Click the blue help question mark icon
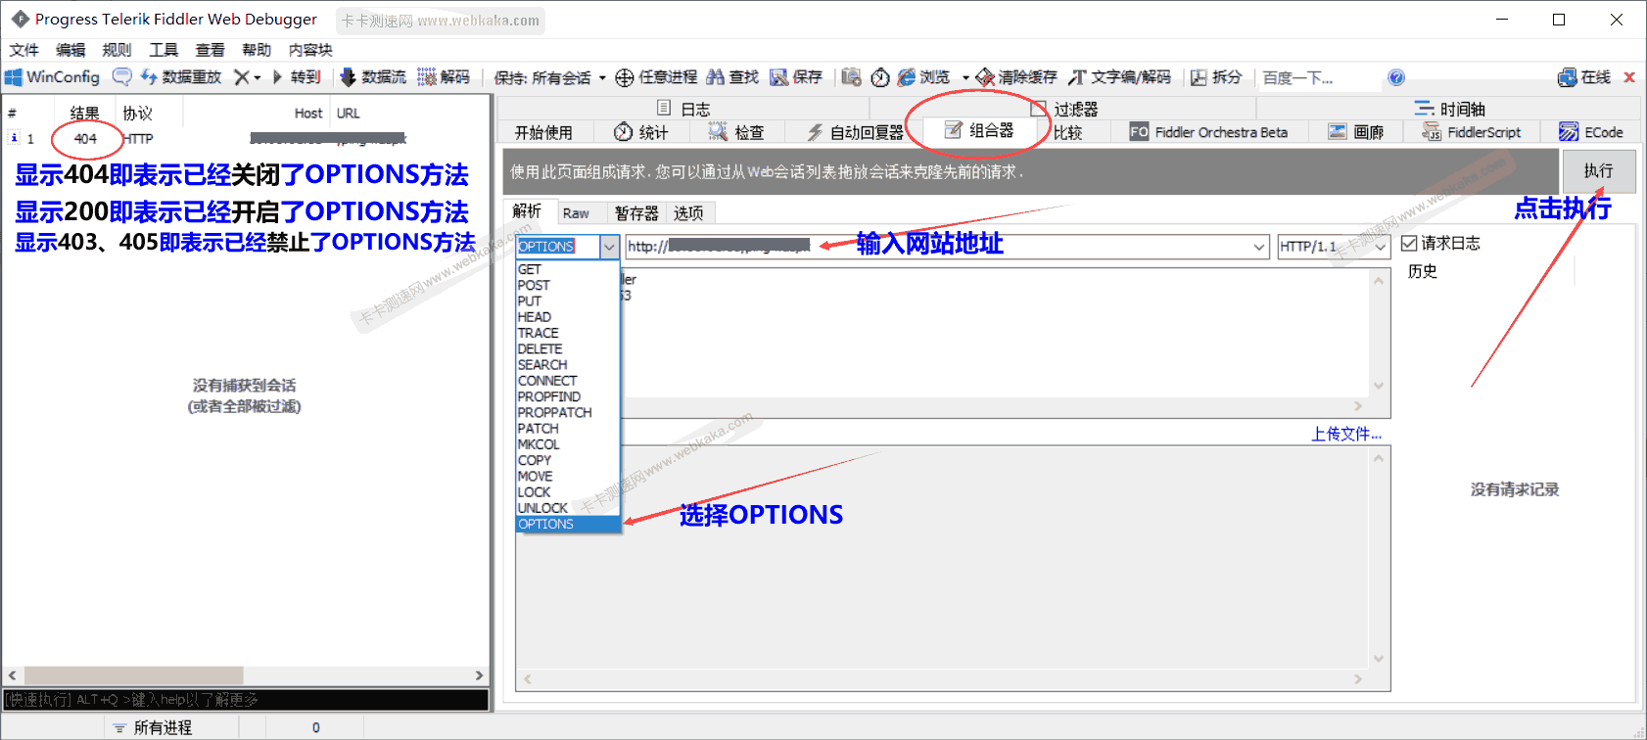Viewport: 1647px width, 740px height. click(x=1396, y=77)
